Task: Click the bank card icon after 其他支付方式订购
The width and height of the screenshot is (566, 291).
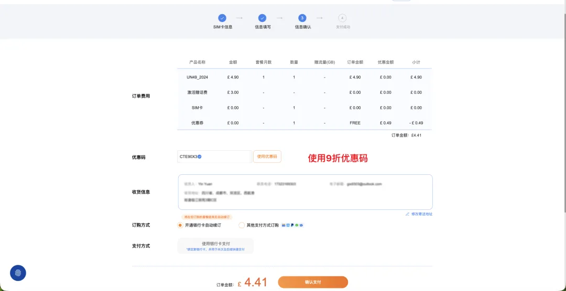Action: pyautogui.click(x=284, y=225)
